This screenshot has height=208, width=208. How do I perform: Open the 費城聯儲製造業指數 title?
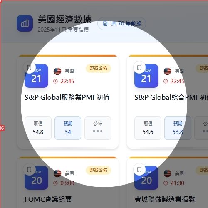pos(165,199)
